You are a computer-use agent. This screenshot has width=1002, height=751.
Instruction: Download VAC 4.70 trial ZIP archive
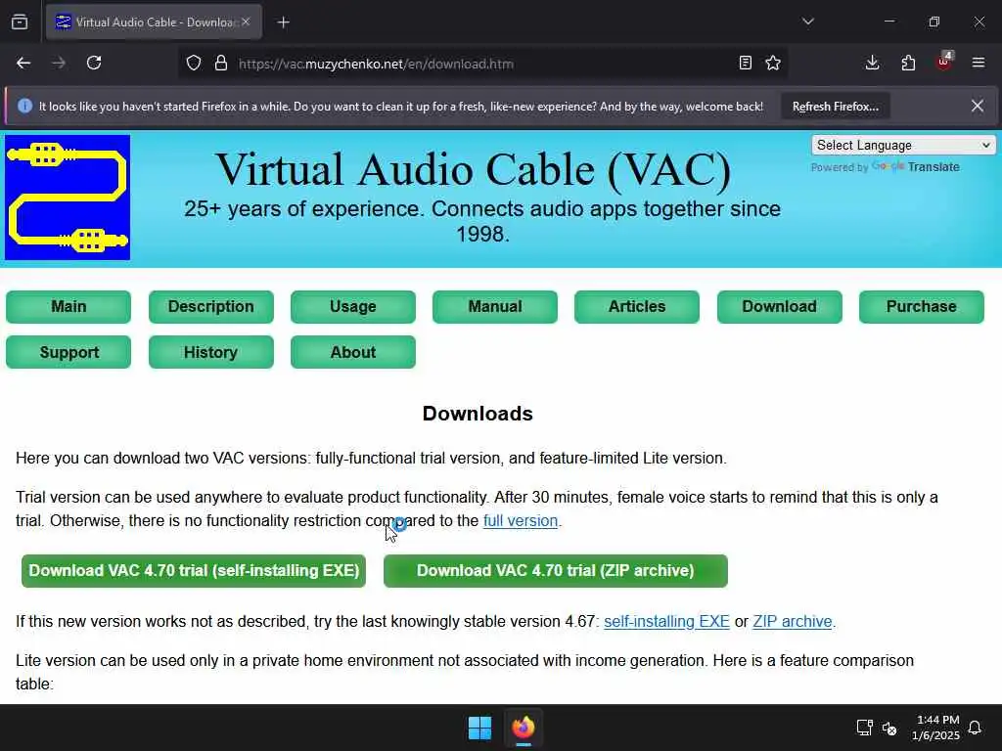coord(556,571)
